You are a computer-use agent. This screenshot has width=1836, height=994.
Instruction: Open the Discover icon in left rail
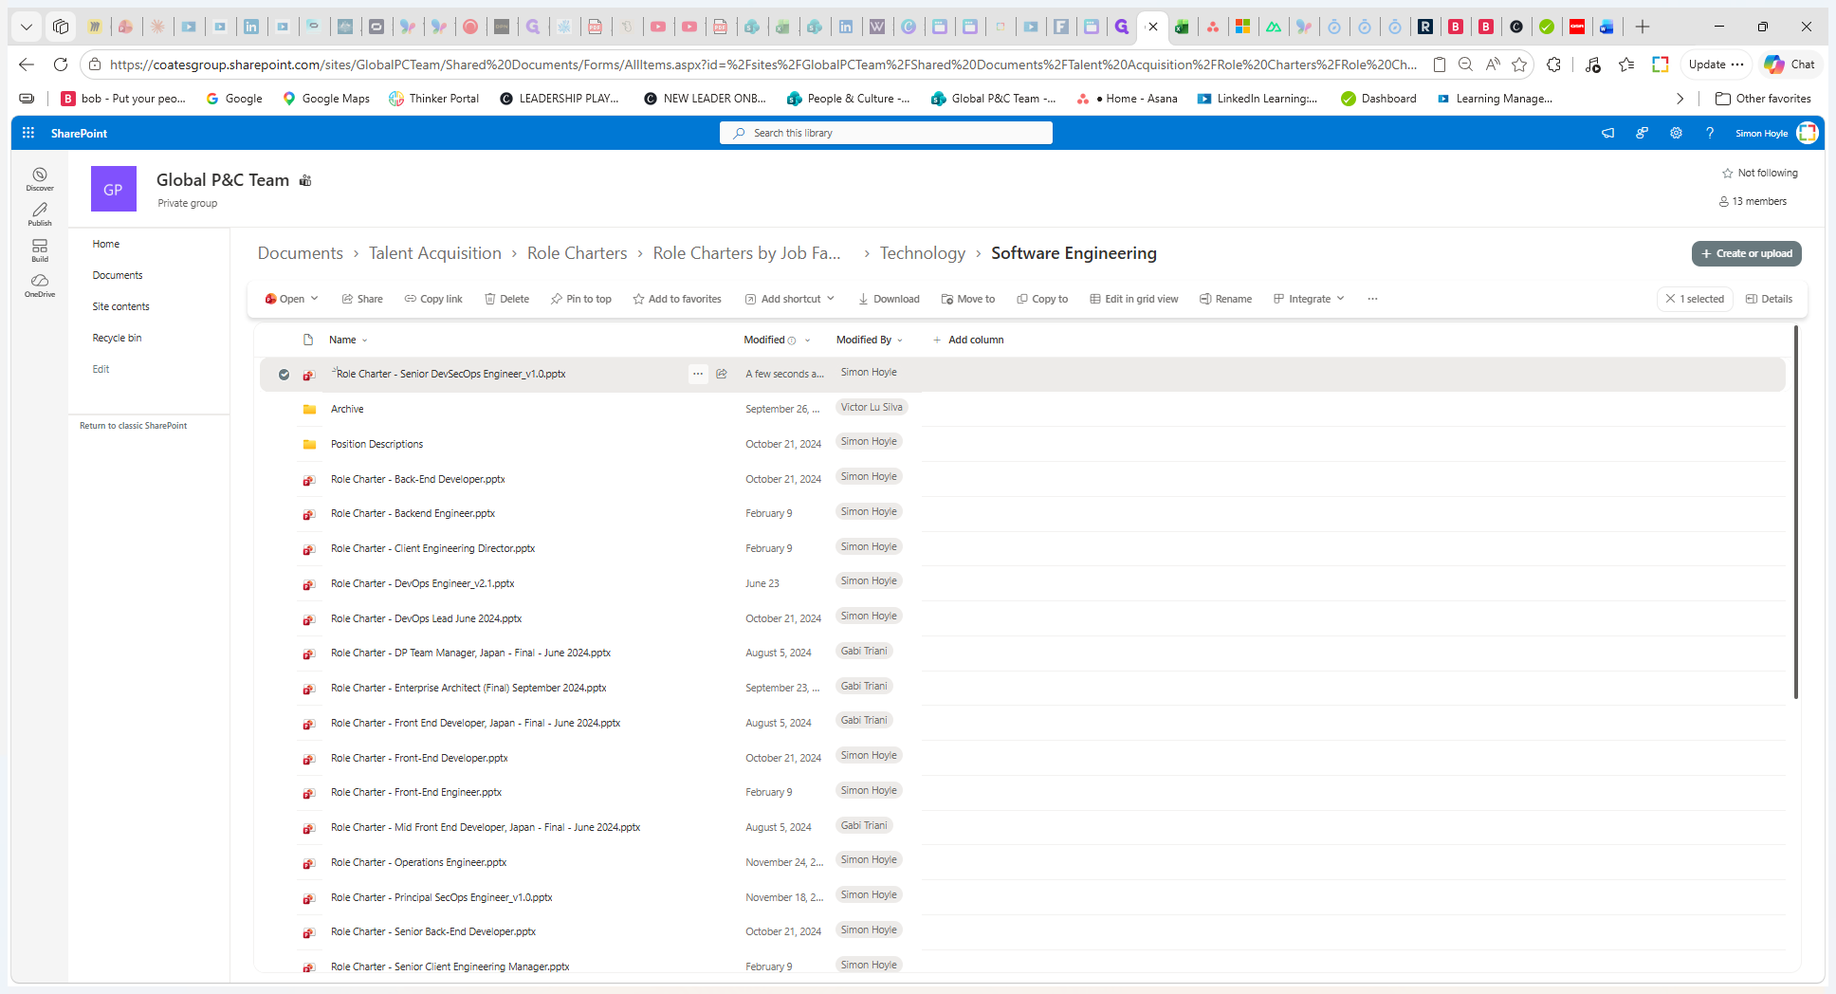[x=40, y=178]
